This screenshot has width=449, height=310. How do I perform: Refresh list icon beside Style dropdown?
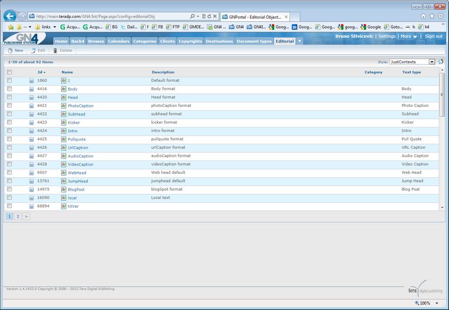pos(441,62)
